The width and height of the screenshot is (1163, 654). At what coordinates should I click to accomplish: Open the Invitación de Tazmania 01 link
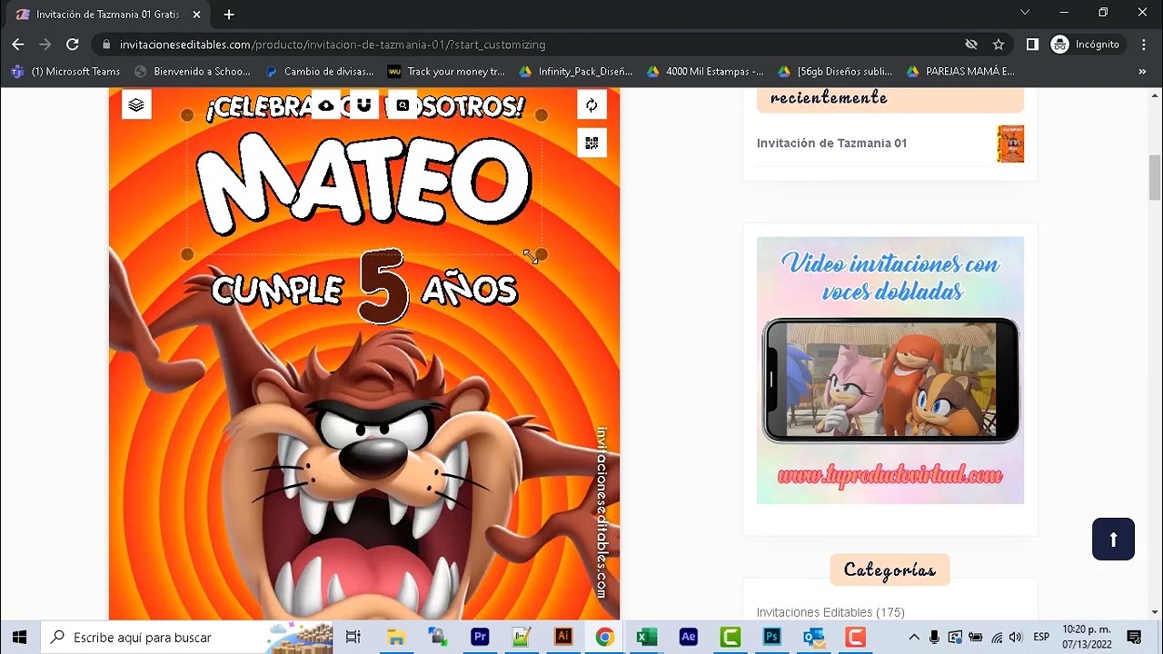pos(831,143)
